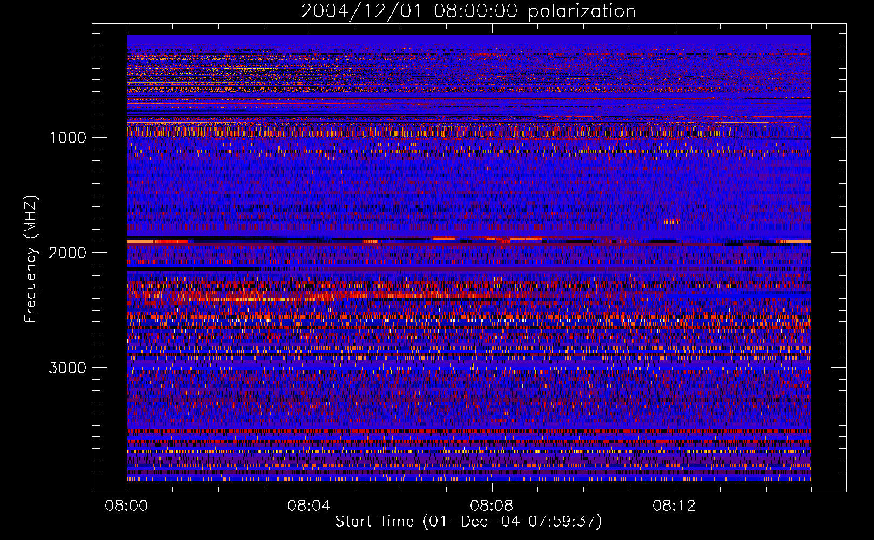Click the 08:08 time tick label

pyautogui.click(x=492, y=505)
